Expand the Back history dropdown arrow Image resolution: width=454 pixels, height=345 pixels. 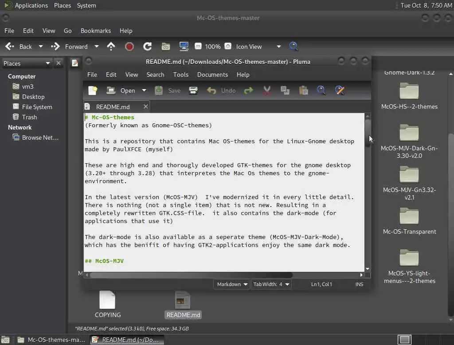[40, 47]
